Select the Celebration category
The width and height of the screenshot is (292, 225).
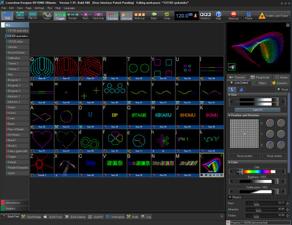pyautogui.click(x=18, y=58)
